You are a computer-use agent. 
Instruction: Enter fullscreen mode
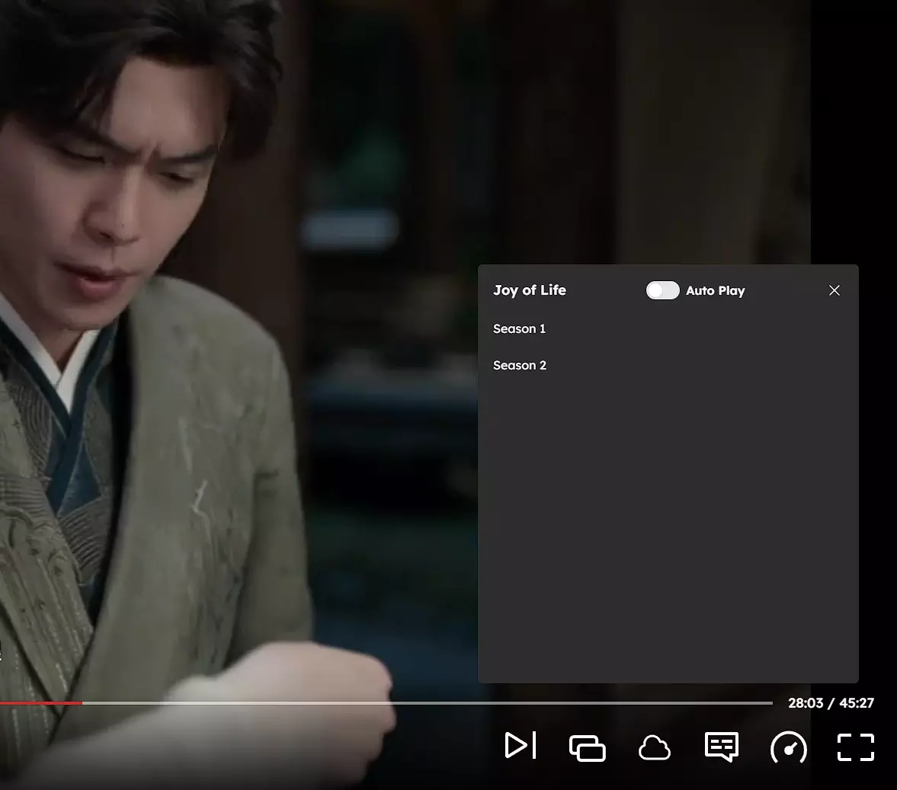(855, 747)
